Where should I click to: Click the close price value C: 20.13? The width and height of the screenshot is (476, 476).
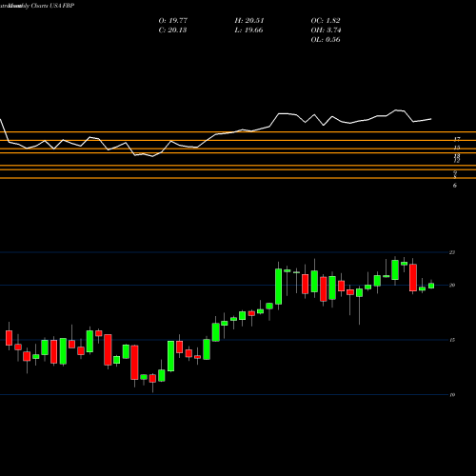172,30
